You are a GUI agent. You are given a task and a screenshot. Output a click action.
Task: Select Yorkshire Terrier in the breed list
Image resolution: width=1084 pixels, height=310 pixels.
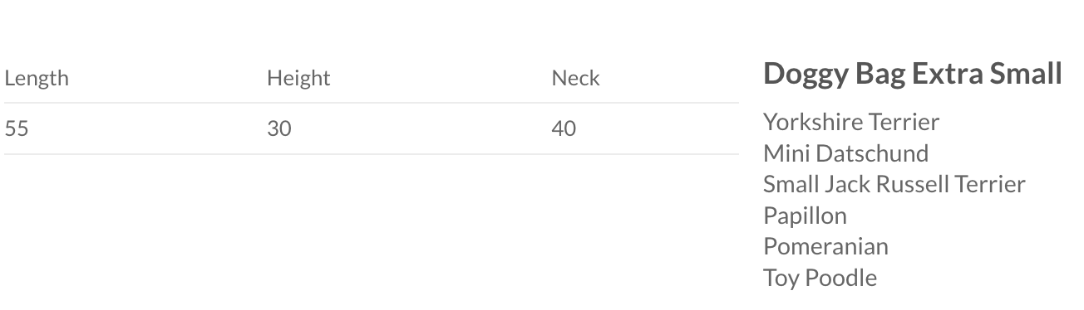pyautogui.click(x=851, y=122)
